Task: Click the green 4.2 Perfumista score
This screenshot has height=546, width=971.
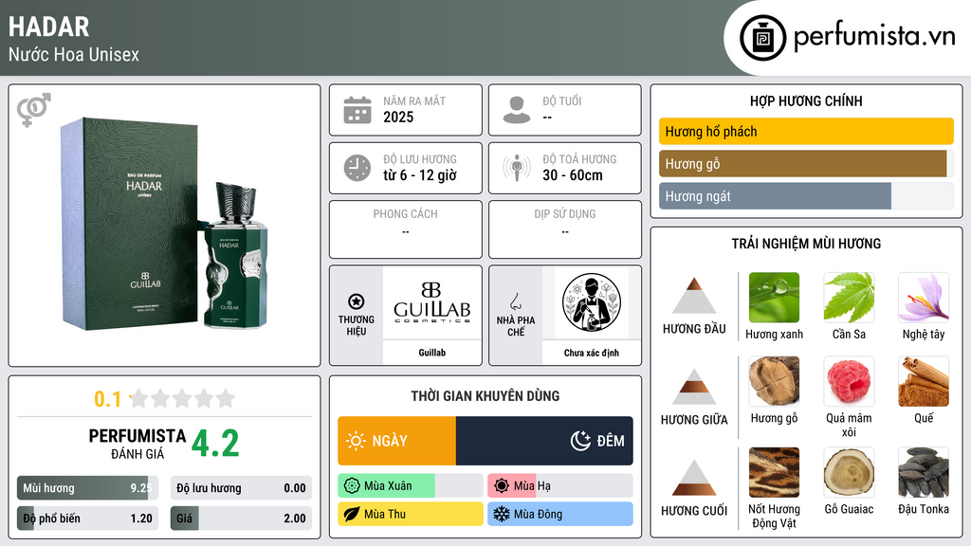Action: [x=215, y=444]
